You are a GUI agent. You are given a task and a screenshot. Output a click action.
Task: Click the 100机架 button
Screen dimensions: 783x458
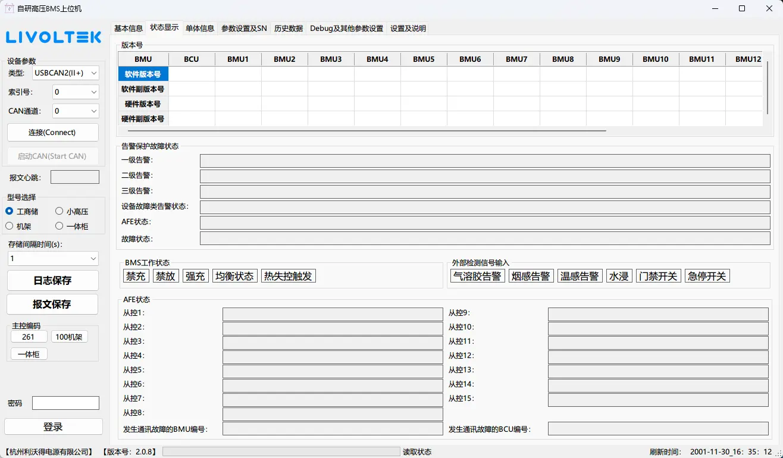69,337
